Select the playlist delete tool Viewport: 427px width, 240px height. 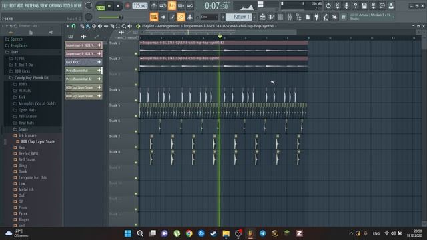[94, 26]
